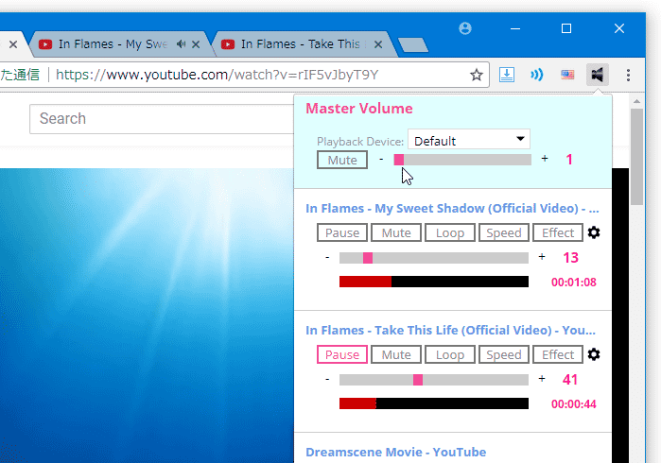
Task: Click the Take This Life volume slider
Action: click(x=434, y=380)
